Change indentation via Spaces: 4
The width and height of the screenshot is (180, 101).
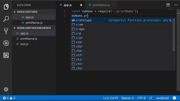(x=127, y=98)
